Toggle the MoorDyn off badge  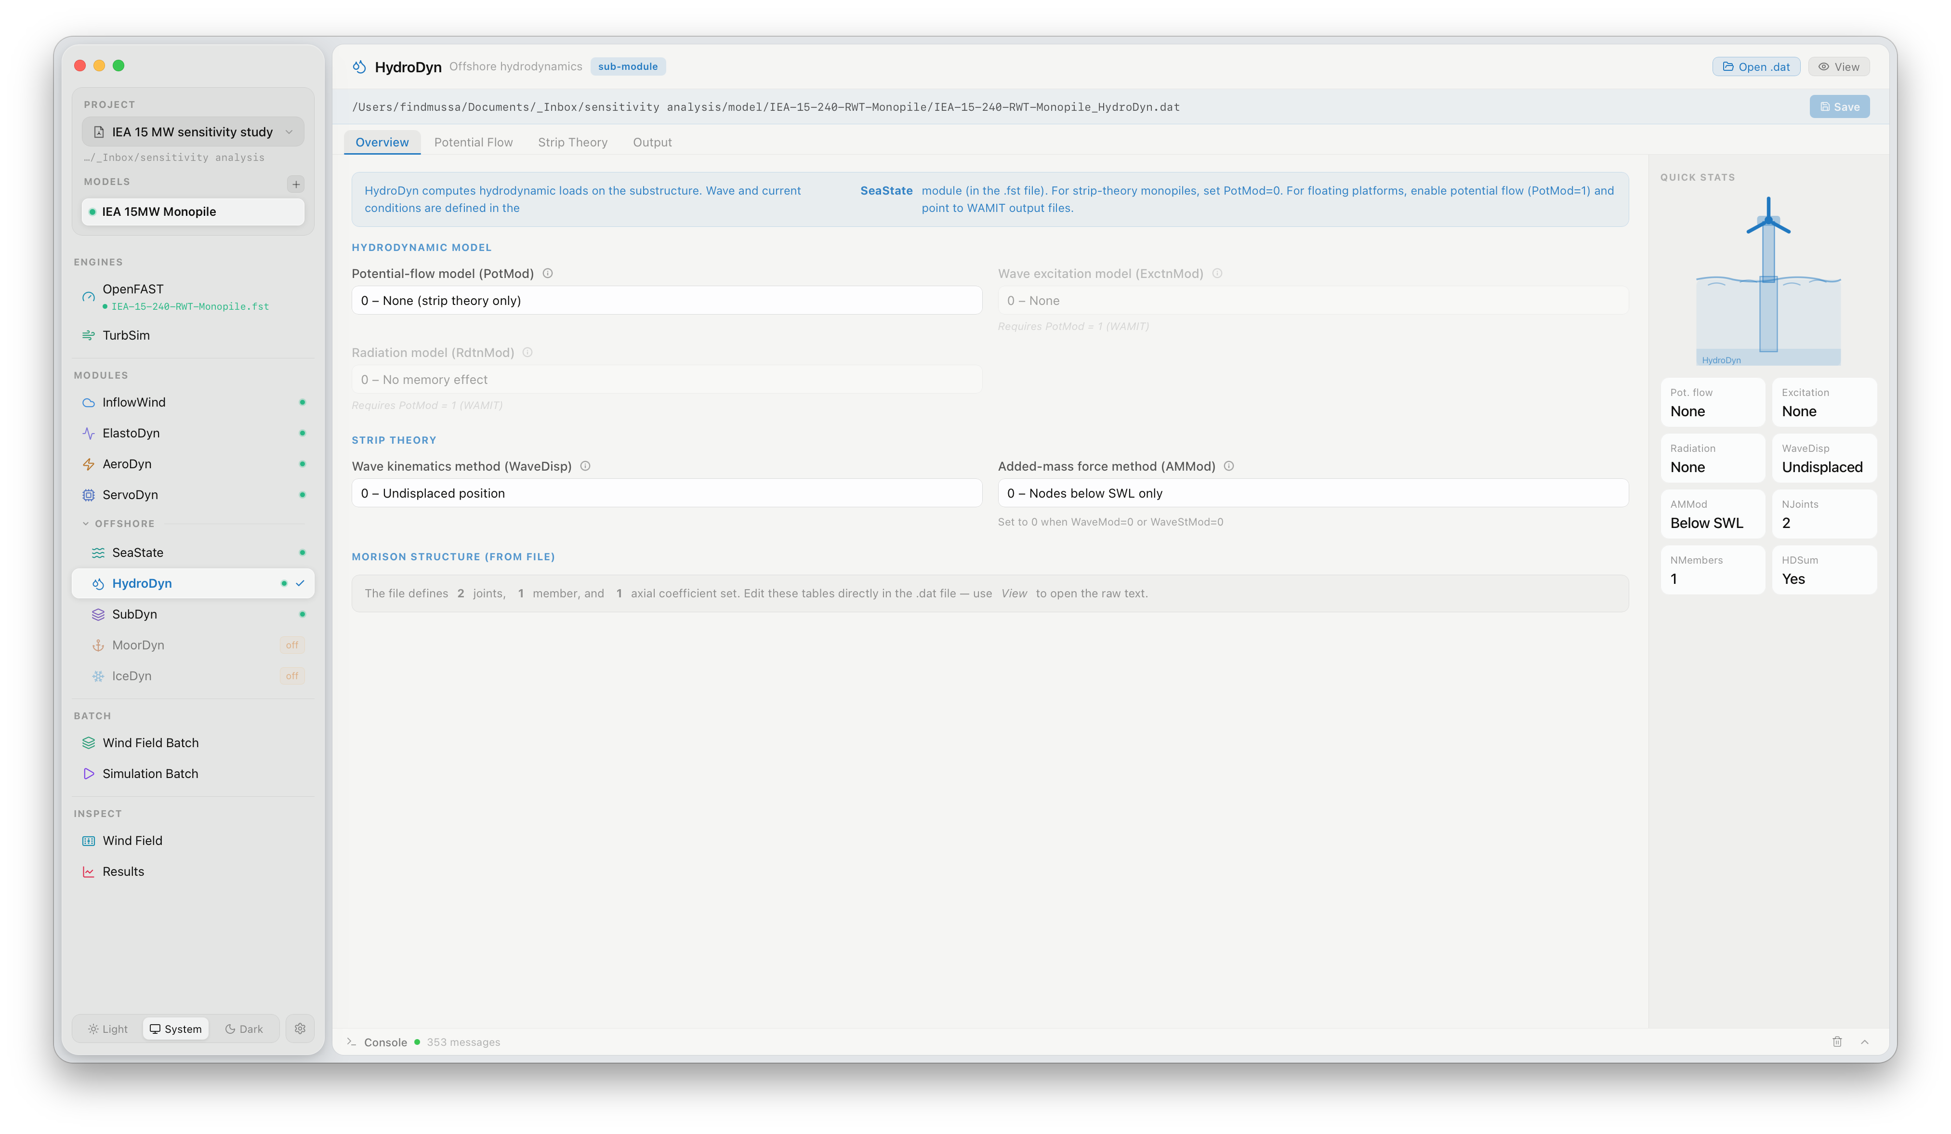(x=292, y=645)
